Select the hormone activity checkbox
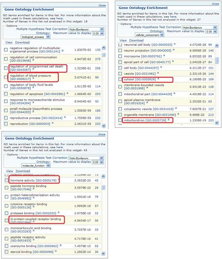 [6, 180]
